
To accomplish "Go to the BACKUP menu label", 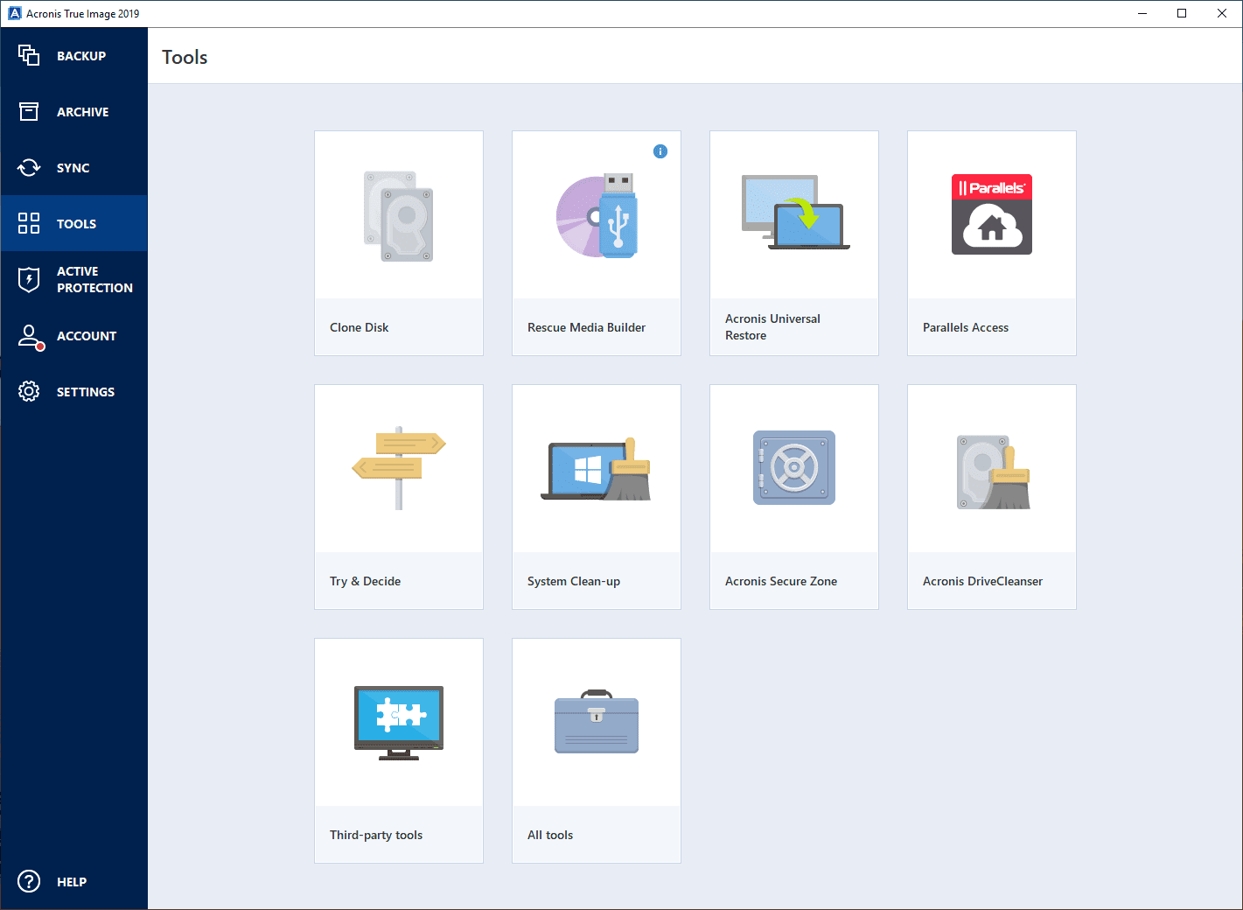I will (81, 56).
